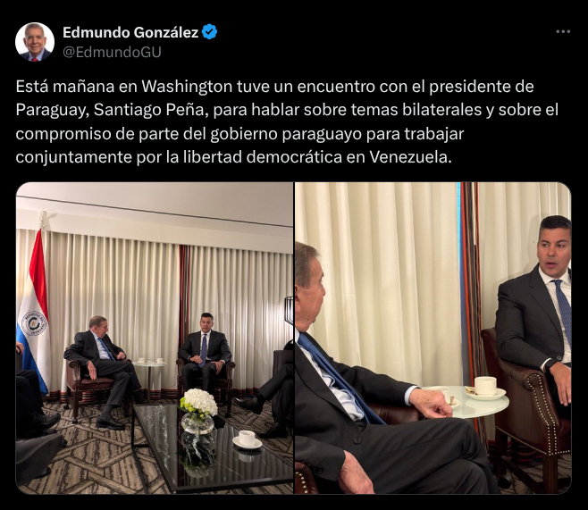Screen dimensions: 588x510
Task: Click the older man seated left in left photo
Action: point(101,367)
